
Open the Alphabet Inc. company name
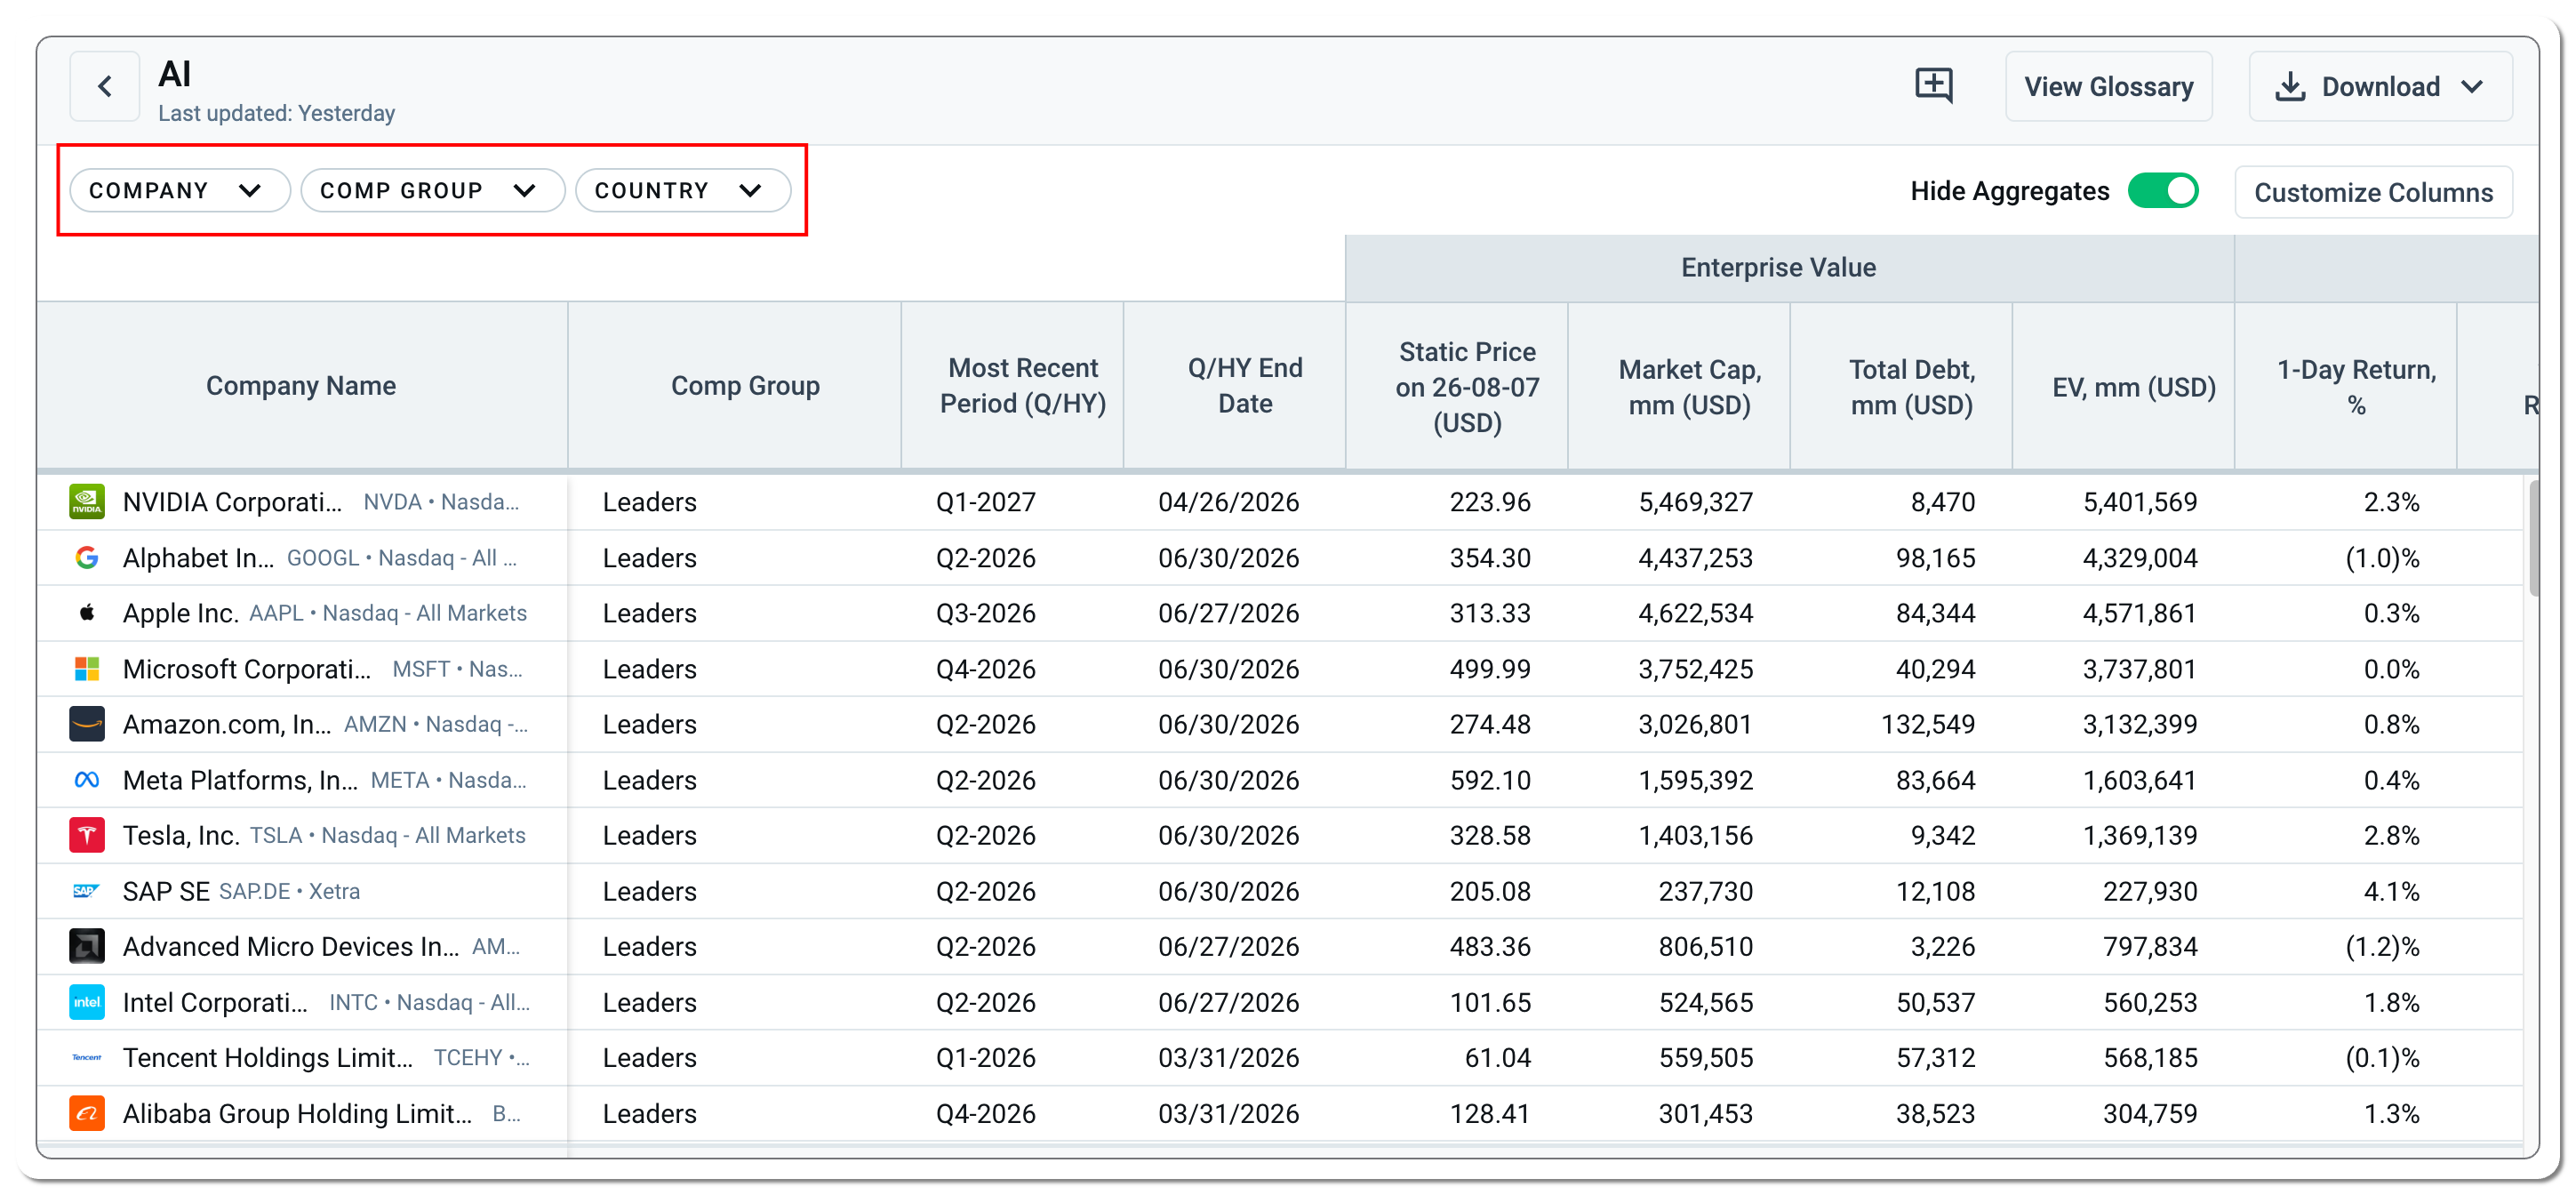tap(198, 558)
